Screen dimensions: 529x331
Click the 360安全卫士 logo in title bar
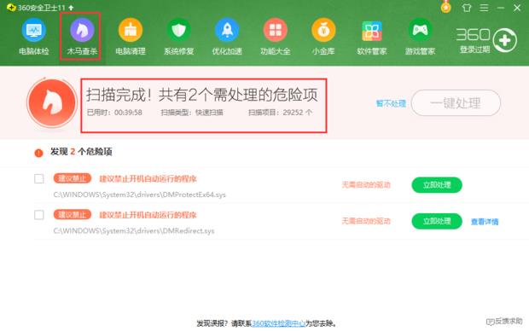(11, 8)
